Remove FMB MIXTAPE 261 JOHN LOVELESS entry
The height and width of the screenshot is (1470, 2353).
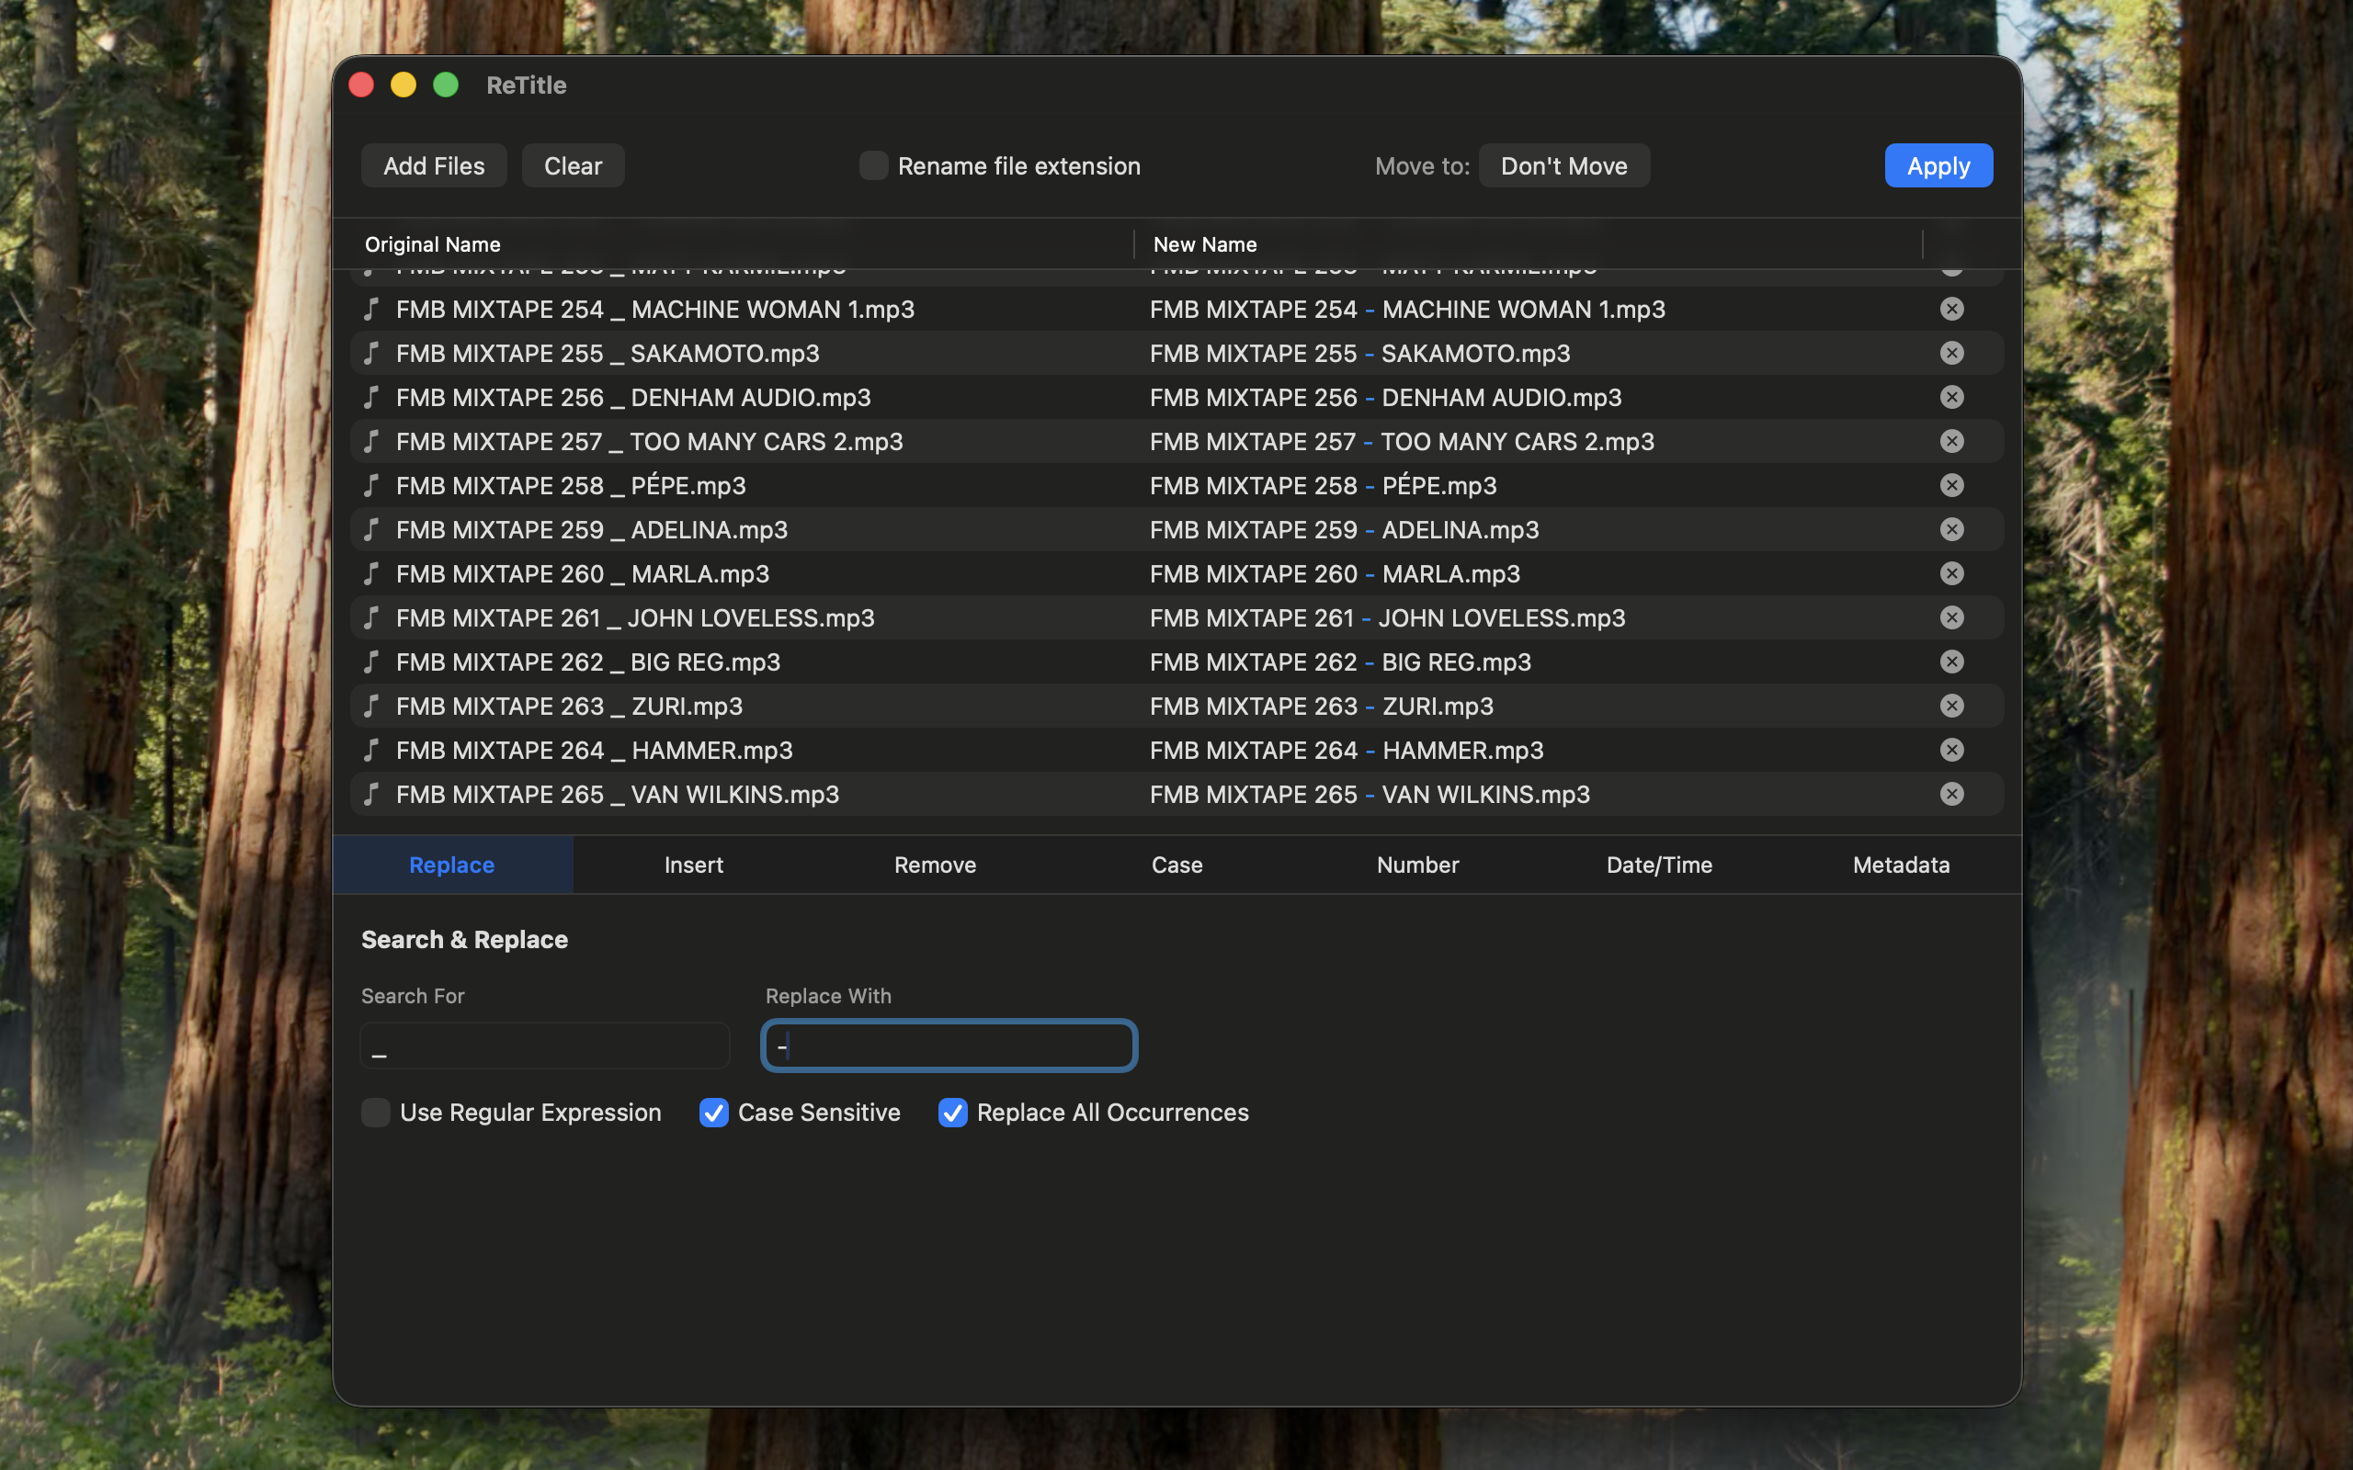pos(1953,617)
